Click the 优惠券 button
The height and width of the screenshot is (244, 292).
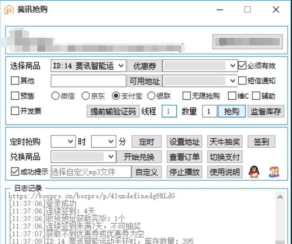[x=144, y=66]
